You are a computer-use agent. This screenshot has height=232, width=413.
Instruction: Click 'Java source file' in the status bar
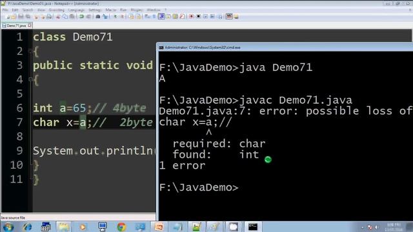[x=13, y=218]
